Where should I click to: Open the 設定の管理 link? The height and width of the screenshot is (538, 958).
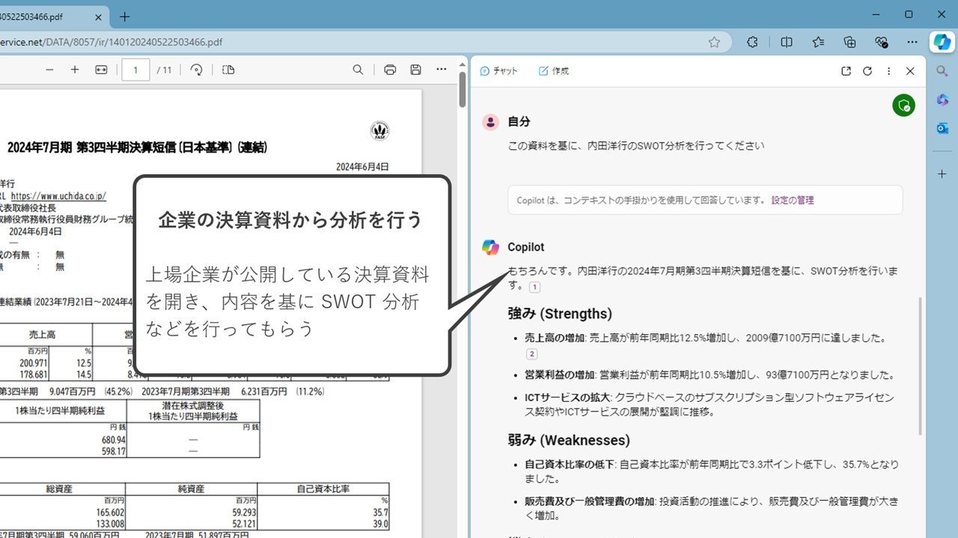coord(793,200)
